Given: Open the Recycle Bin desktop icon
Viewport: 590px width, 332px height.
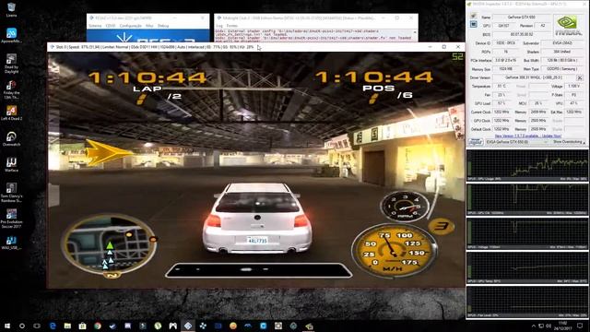Looking at the screenshot, I should 11,10.
